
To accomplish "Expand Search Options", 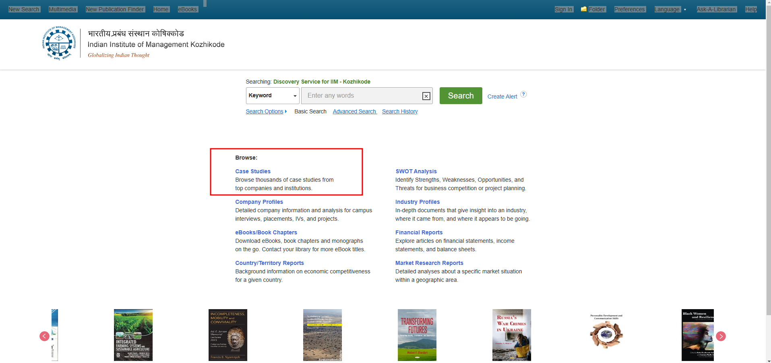I will point(266,111).
